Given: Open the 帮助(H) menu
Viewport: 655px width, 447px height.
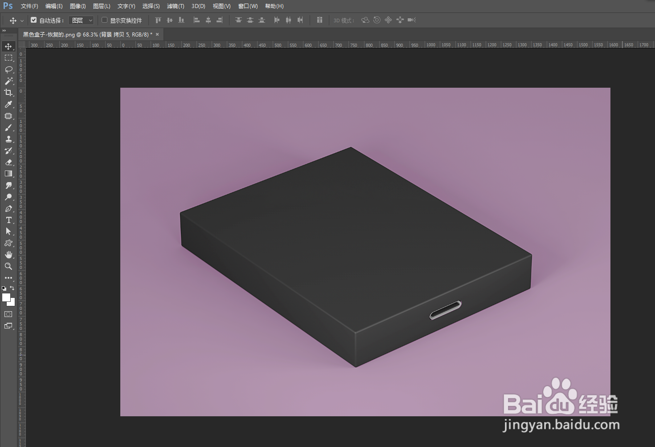Looking at the screenshot, I should click(274, 6).
